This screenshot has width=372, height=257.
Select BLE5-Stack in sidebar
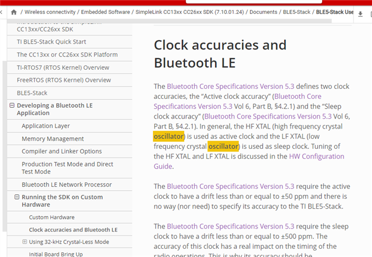click(32, 93)
